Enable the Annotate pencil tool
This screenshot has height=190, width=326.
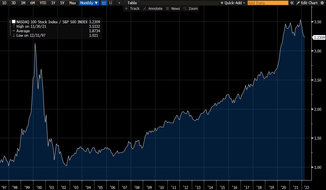tap(153, 9)
